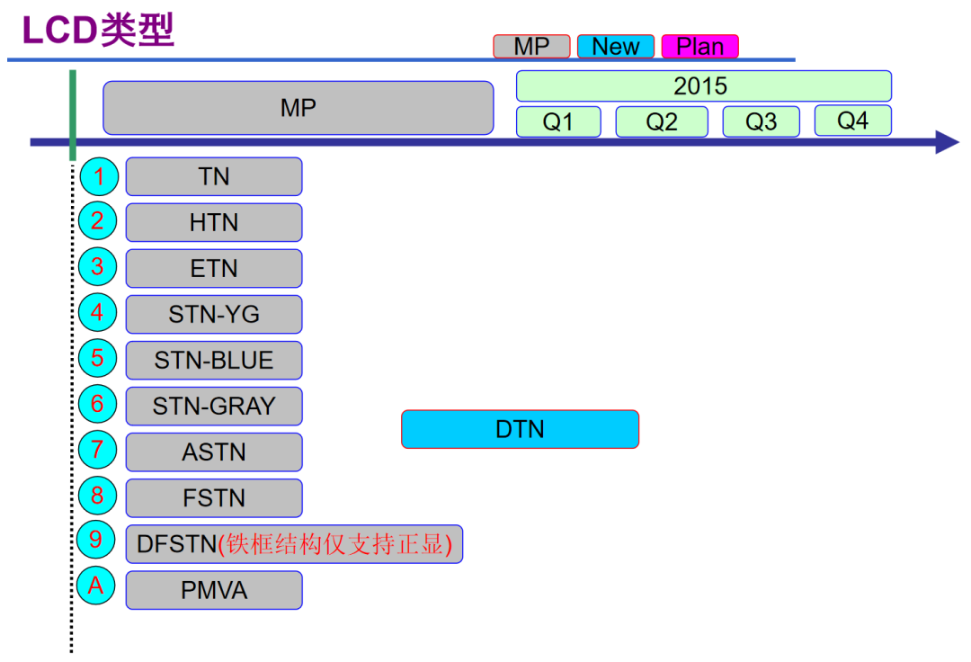This screenshot has height=662, width=971.
Task: Click the cyan New legend swatch
Action: 616,47
